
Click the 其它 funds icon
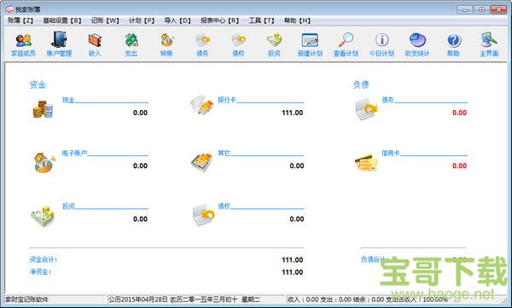[x=202, y=162]
